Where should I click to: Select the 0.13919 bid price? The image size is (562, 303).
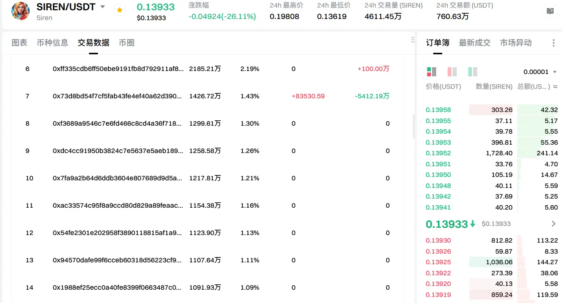point(438,295)
